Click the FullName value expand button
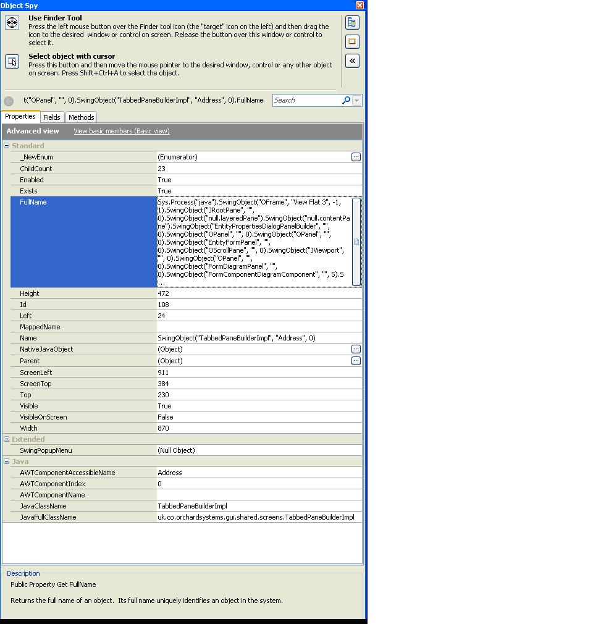Image resolution: width=593 pixels, height=624 pixels. click(x=356, y=242)
